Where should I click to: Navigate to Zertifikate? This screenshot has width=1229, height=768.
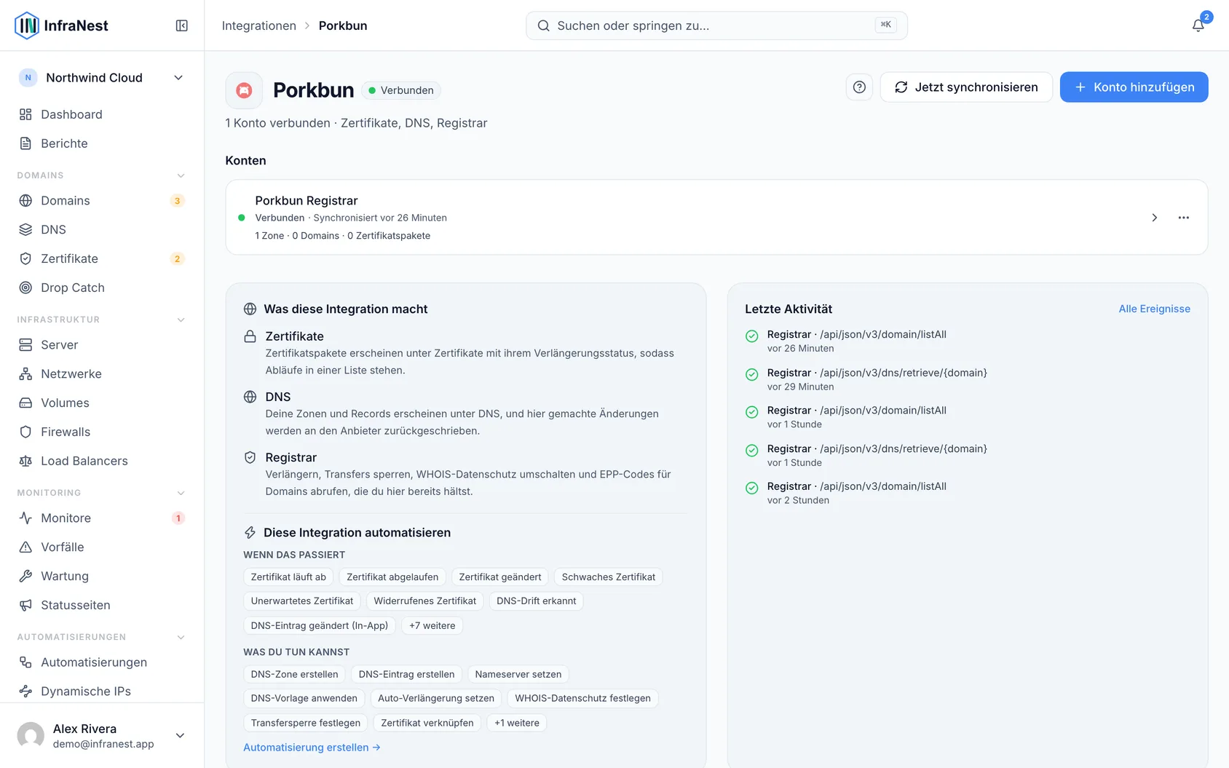(x=101, y=258)
